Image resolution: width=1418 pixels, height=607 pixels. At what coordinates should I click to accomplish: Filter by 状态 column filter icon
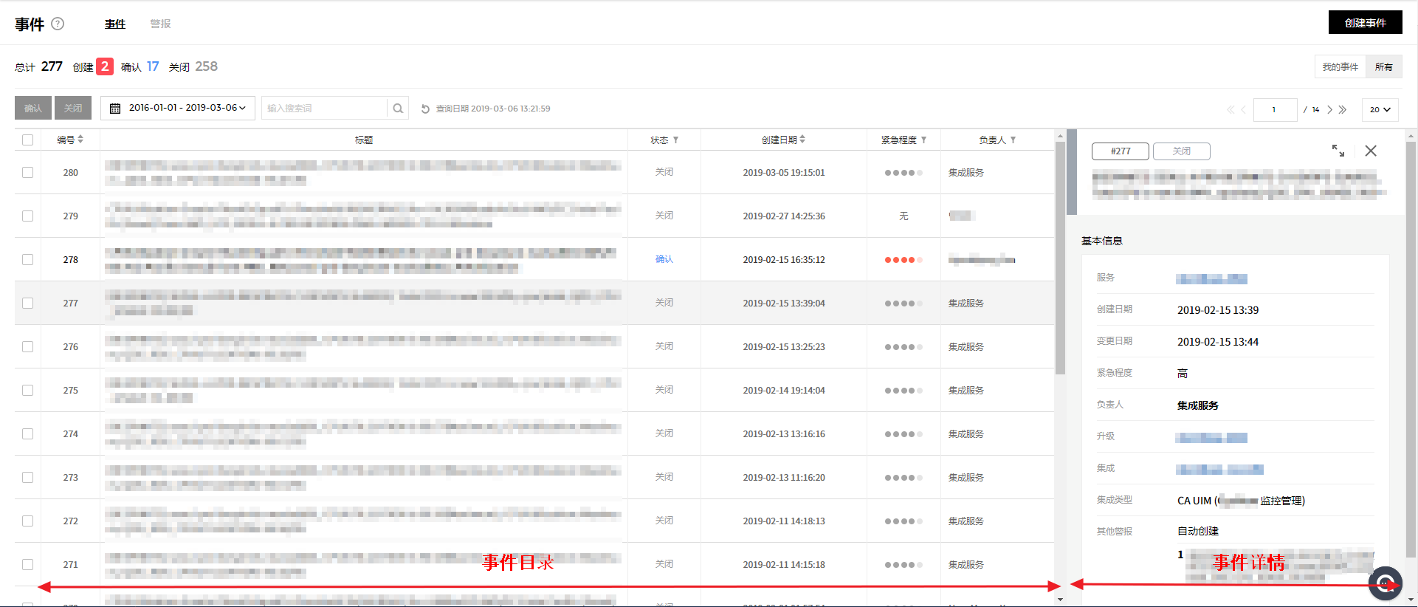(x=675, y=140)
